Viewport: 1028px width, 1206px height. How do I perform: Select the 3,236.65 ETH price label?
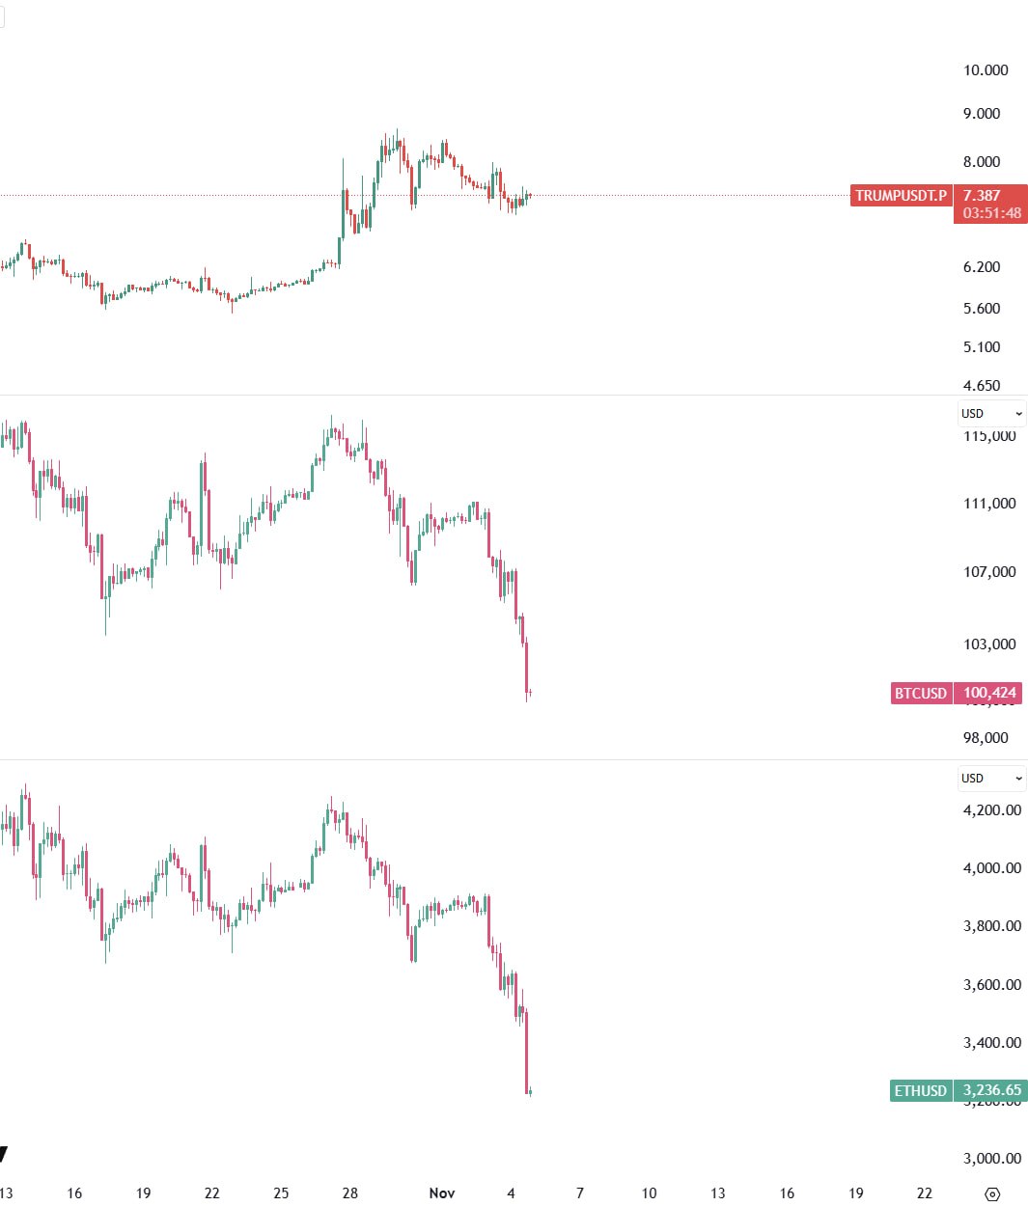(991, 1090)
